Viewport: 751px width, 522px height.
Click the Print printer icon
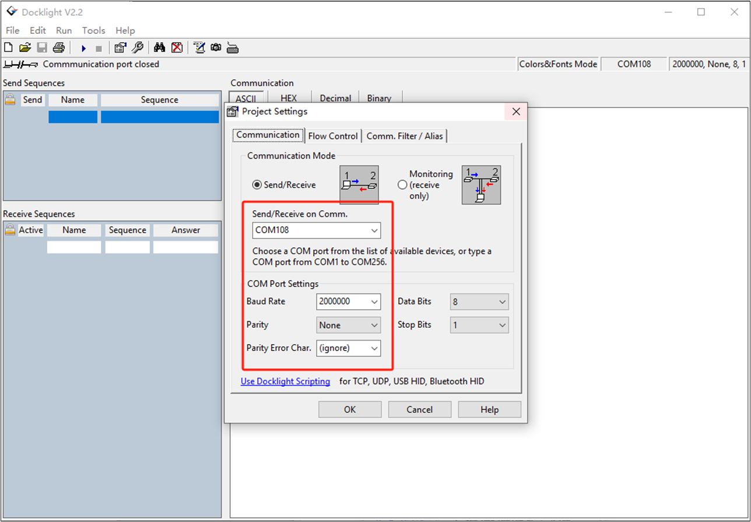pyautogui.click(x=58, y=48)
